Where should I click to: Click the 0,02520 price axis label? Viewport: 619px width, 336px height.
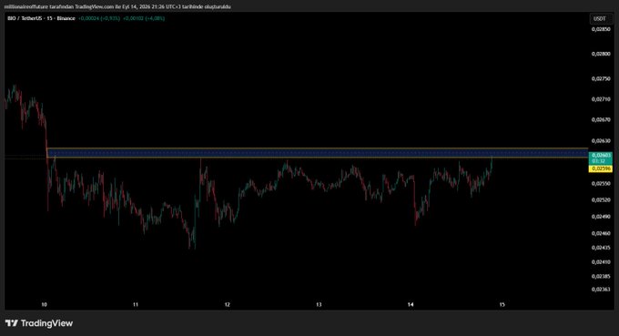point(601,200)
